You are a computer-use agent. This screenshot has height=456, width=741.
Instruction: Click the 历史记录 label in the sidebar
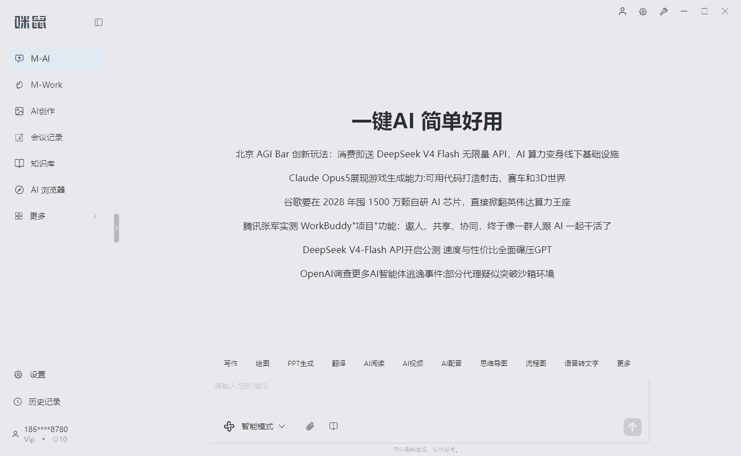pos(44,402)
